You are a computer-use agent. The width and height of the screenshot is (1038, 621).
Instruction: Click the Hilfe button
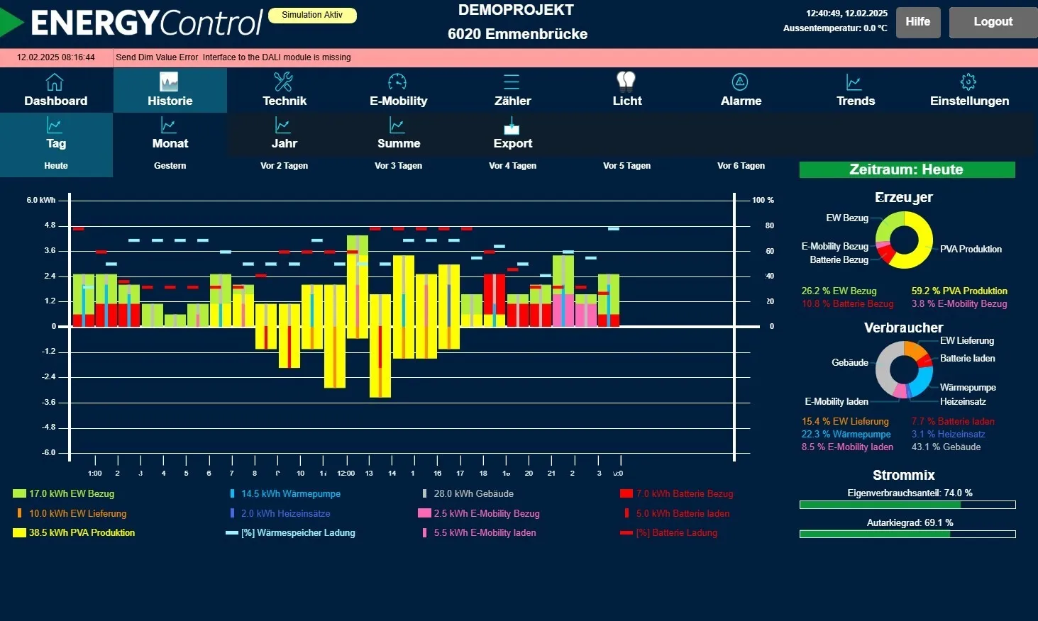[x=918, y=22]
